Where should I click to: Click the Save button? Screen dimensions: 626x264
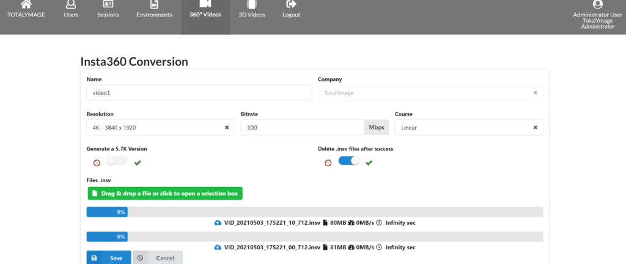109,258
